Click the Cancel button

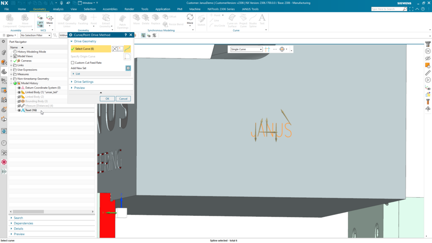pos(123,99)
